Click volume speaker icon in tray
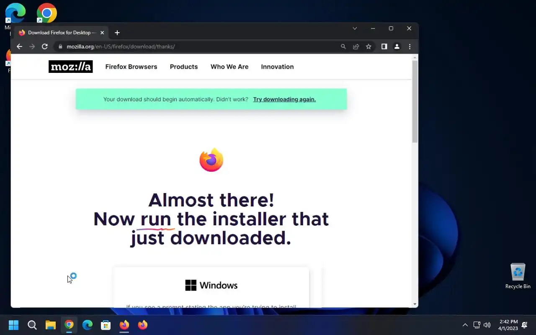The width and height of the screenshot is (536, 335). coord(487,325)
